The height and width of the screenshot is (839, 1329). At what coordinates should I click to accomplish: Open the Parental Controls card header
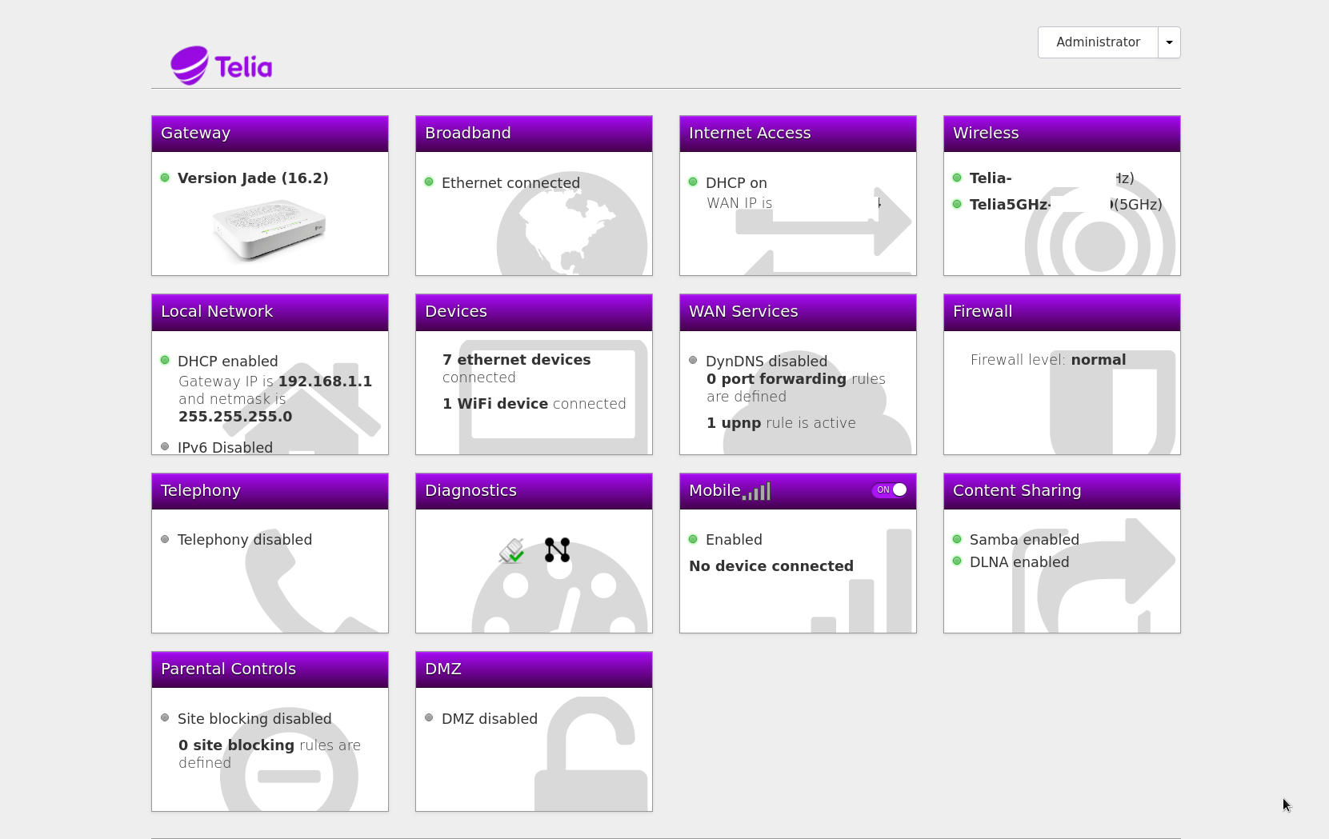click(x=270, y=669)
